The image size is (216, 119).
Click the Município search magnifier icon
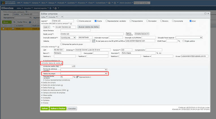coord(157,53)
